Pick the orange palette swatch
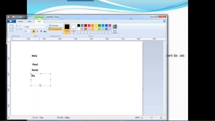215x121 pixels. 93,26
